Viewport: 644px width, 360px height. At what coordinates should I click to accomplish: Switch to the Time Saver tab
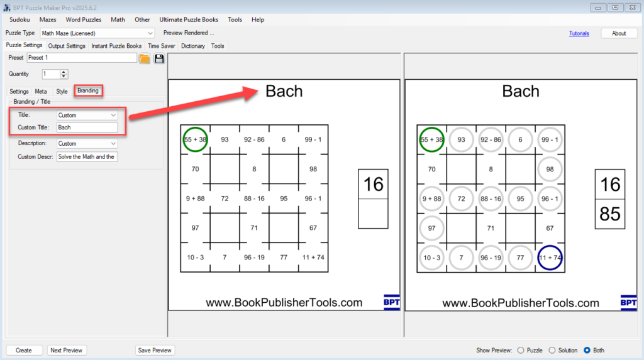pyautogui.click(x=162, y=46)
